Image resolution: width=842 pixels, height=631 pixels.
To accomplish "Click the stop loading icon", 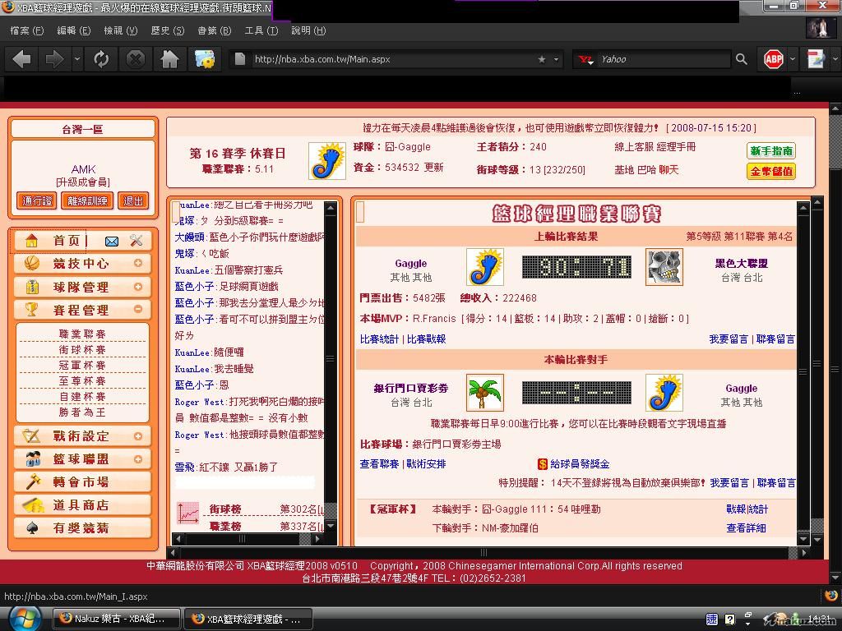I will click(136, 59).
